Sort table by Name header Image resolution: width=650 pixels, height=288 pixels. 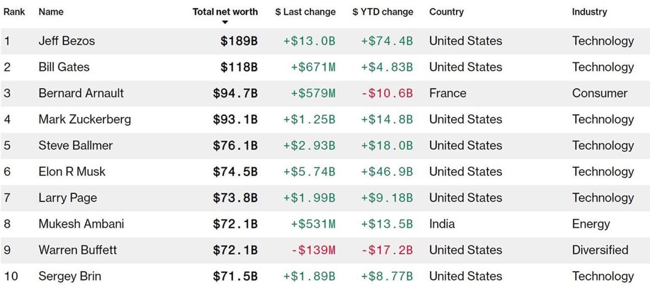click(x=51, y=12)
